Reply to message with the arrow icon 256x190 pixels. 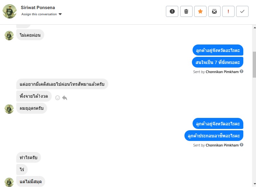tap(65, 97)
